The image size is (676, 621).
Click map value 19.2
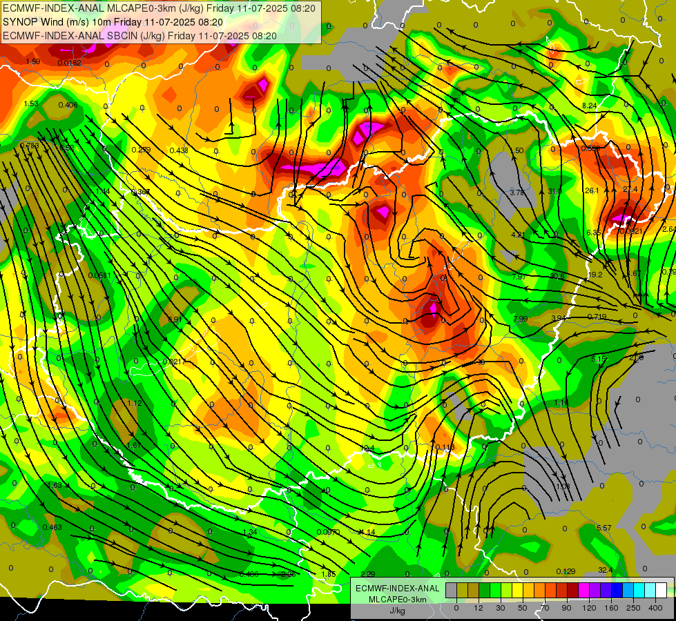point(595,275)
